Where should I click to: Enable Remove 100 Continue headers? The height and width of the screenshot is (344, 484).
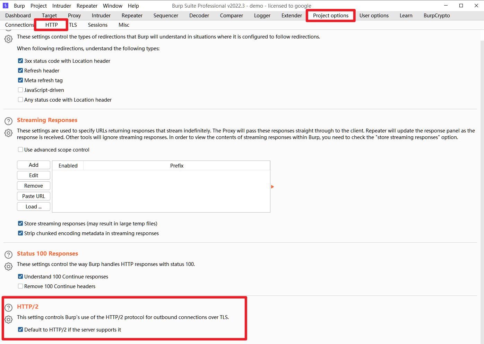[x=20, y=286]
